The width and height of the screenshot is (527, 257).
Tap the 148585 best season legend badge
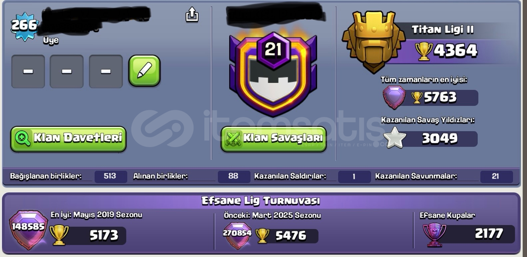pyautogui.click(x=28, y=230)
